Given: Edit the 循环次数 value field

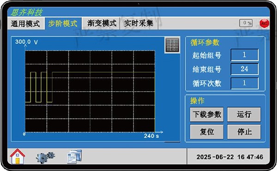Looking at the screenshot, I should pos(245,83).
